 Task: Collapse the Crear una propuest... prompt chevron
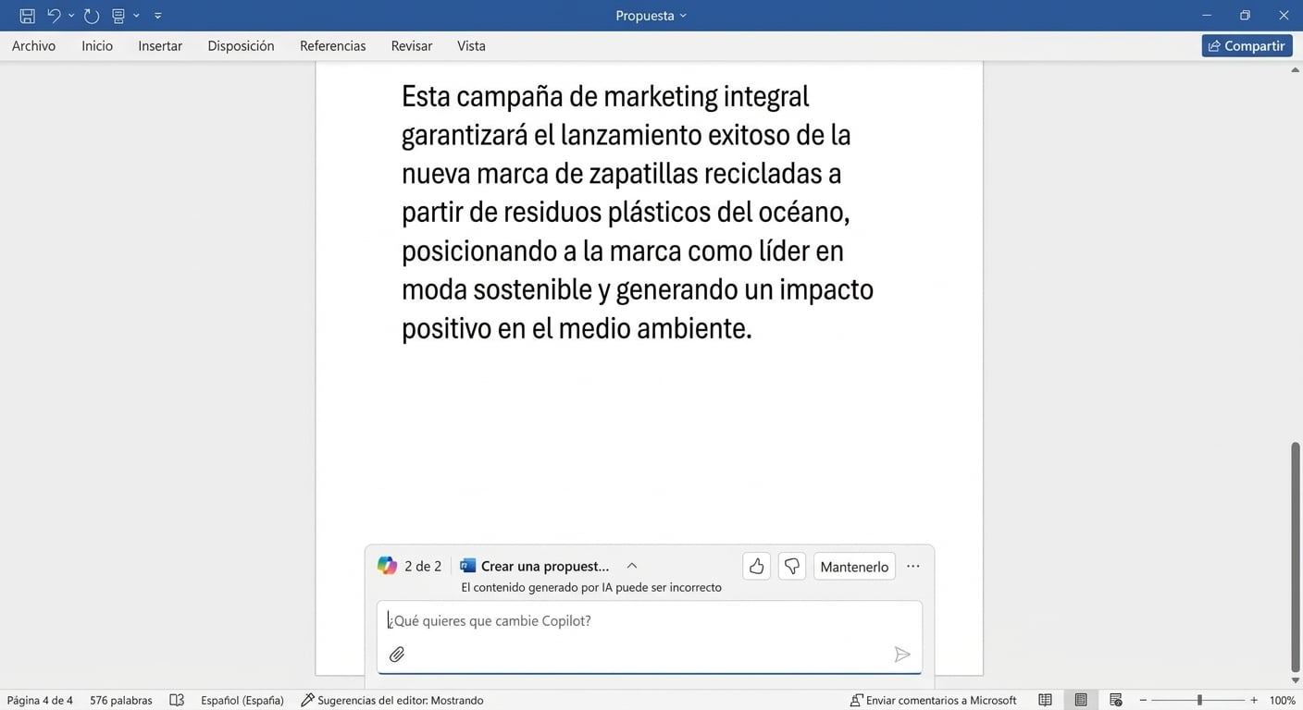click(632, 566)
